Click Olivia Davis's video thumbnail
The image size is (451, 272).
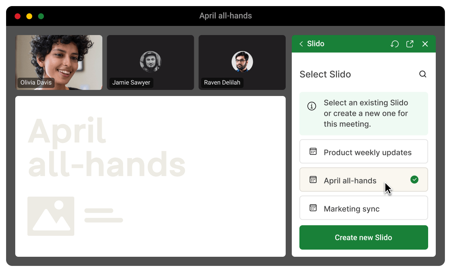point(59,62)
